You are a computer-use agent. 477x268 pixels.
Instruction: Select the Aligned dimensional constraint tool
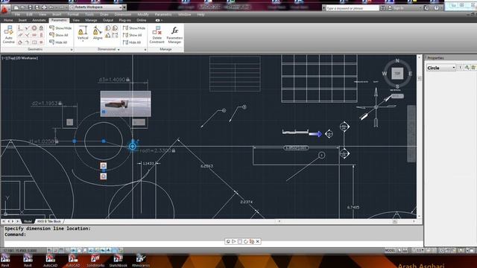[98, 33]
